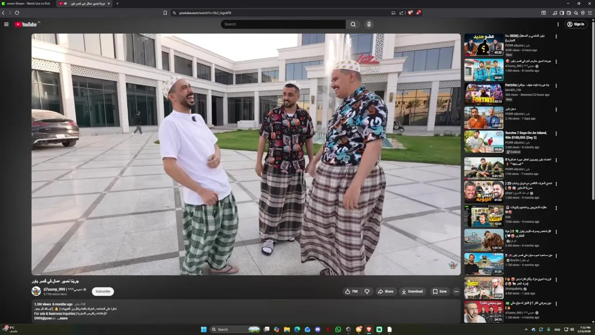This screenshot has height=335, width=595.
Task: Save the video to a playlist
Action: coord(439,291)
